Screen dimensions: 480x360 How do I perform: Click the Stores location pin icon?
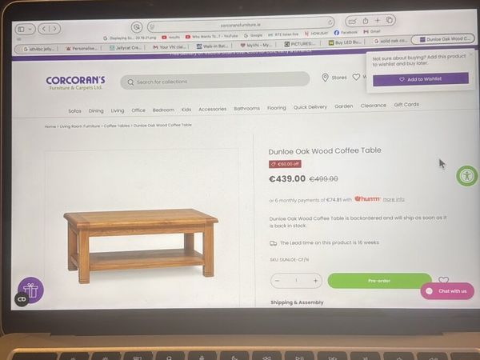click(325, 78)
